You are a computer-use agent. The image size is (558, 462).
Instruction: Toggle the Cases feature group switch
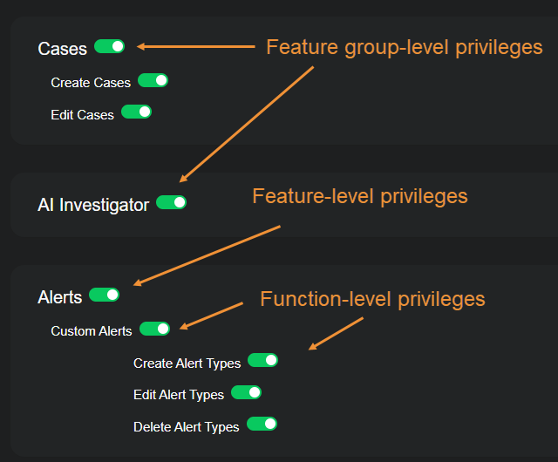pos(109,46)
